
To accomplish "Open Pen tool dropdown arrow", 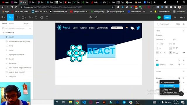I will click(x=32, y=17).
